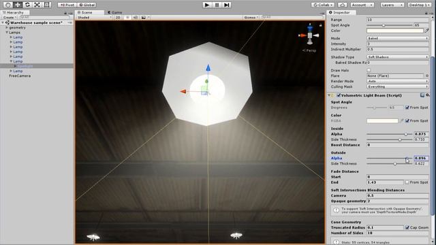Screen dimensions: 436x245
Task: Open the Create menu in Hierarchy
Action: (10, 17)
